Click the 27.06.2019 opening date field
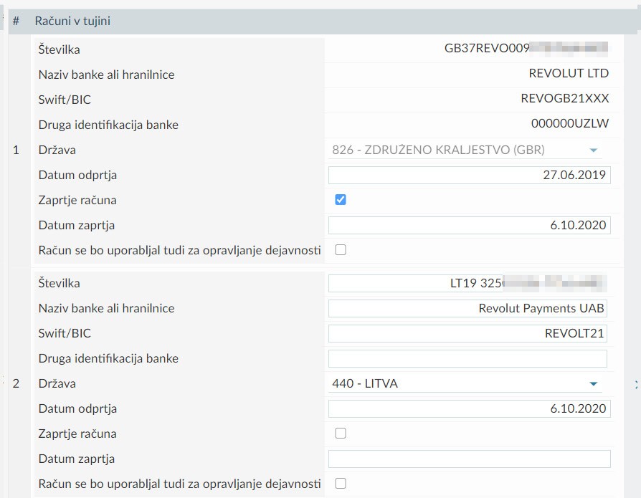 (x=469, y=175)
